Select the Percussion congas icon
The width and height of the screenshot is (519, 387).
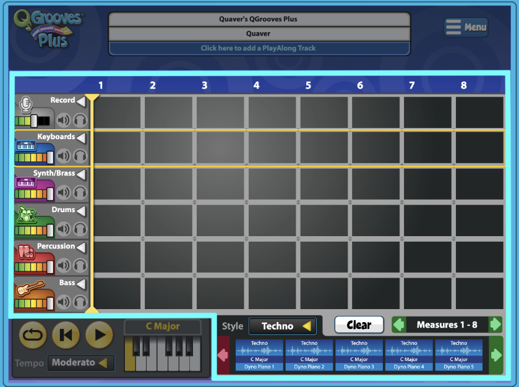[x=26, y=252]
